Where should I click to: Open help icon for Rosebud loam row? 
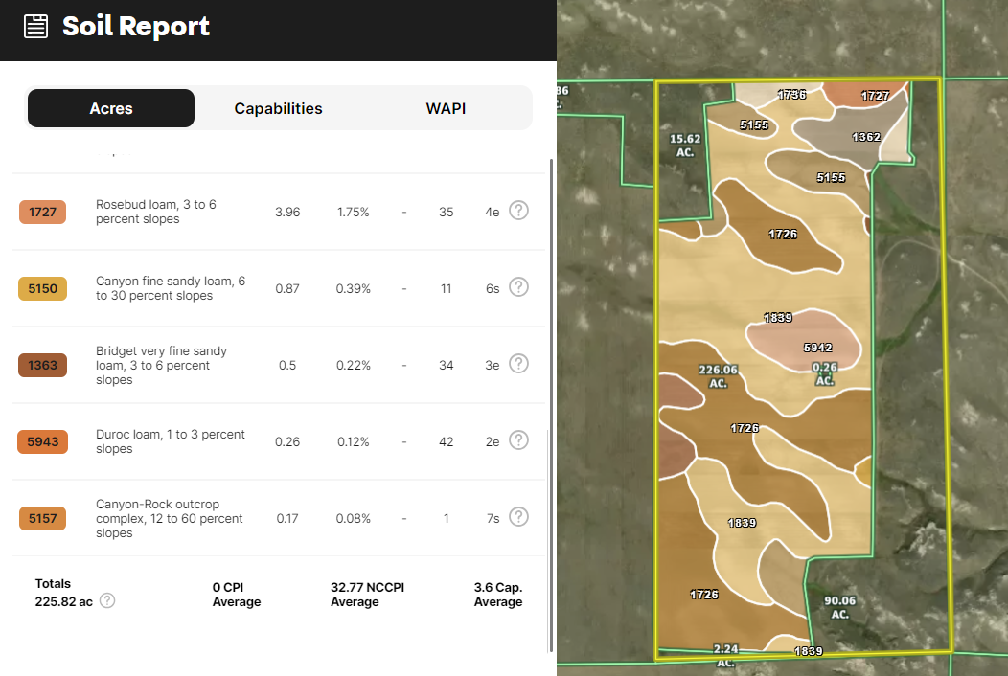518,211
